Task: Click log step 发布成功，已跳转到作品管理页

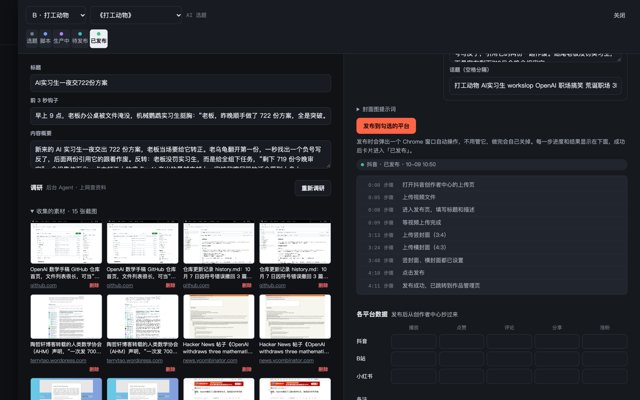Action: point(492,286)
